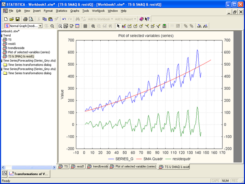The image size is (245, 184).
Task: Toggle the grid lines toolbar button
Action: [x=85, y=26]
